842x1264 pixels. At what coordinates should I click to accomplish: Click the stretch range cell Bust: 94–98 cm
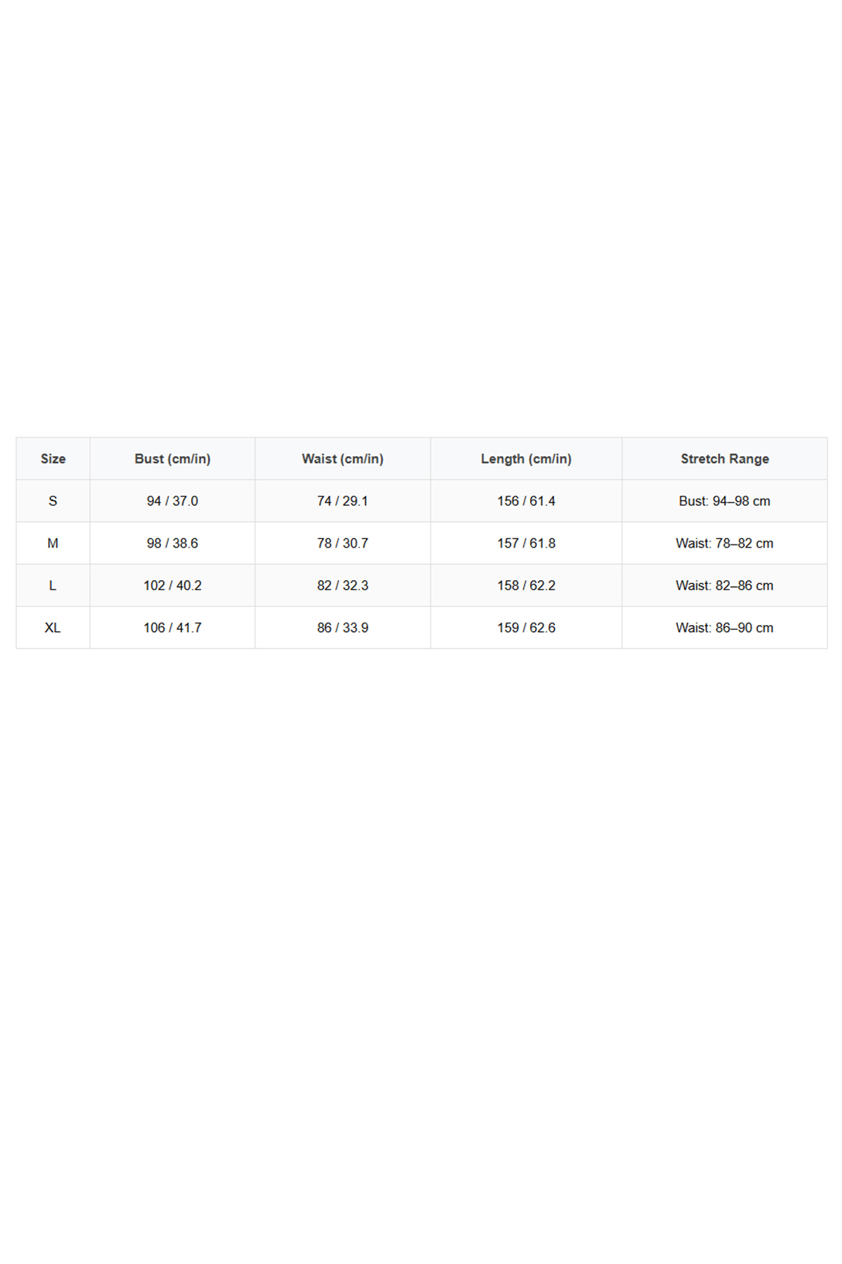724,501
